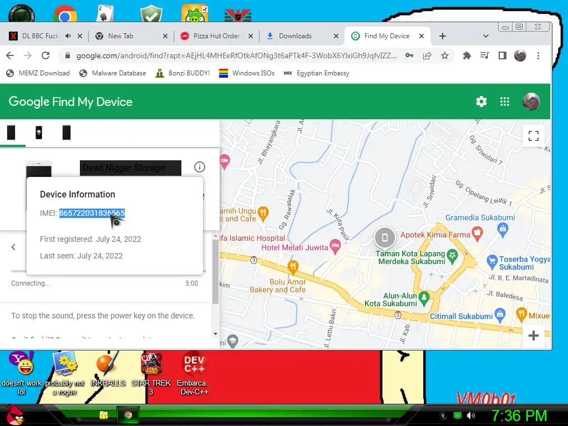Click the sound progress bar in side panel
This screenshot has height=426, width=568.
109,271
